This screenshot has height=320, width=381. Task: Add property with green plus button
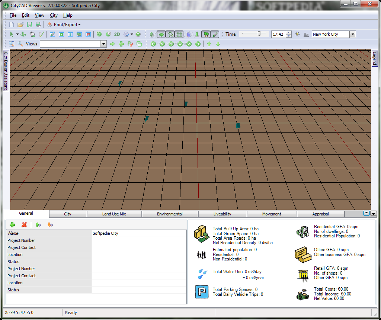(12, 225)
